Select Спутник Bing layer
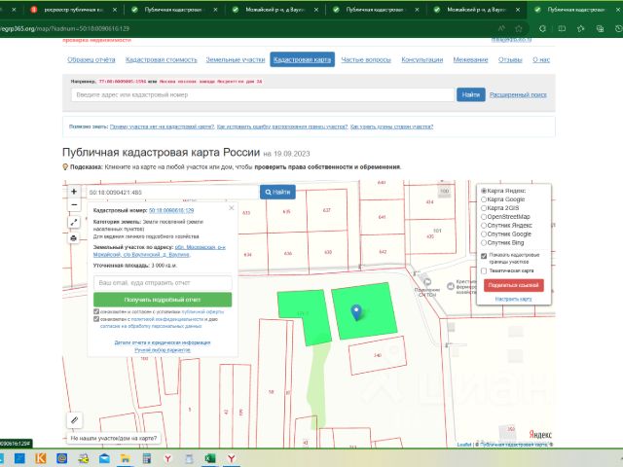The image size is (623, 467). coord(484,242)
